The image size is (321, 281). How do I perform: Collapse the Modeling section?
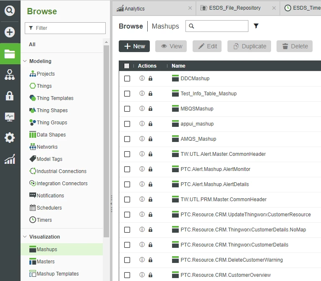[25, 61]
